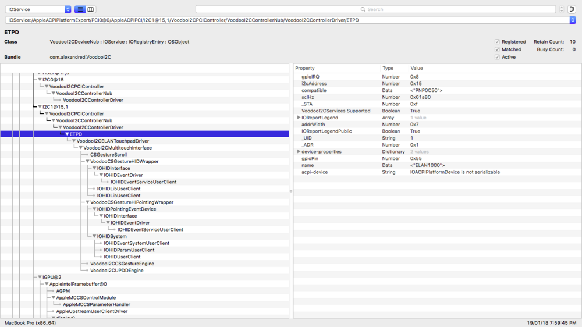Screen dimensions: 582x327
Task: Expand the device-properties dictionary row
Action: pos(299,152)
